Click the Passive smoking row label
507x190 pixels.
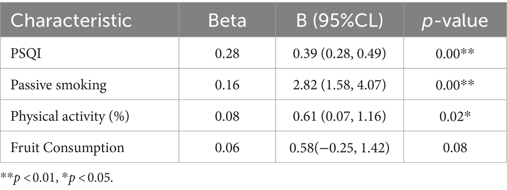[58, 85]
